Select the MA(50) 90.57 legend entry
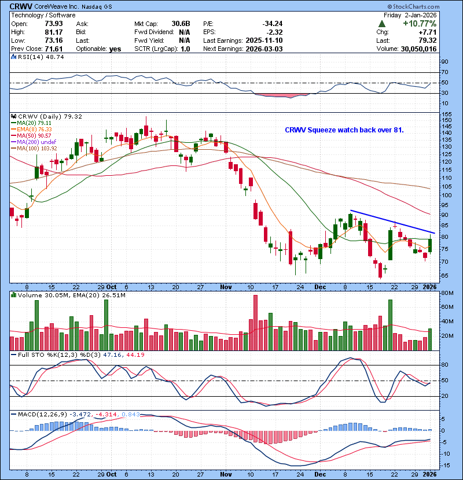 [31, 135]
